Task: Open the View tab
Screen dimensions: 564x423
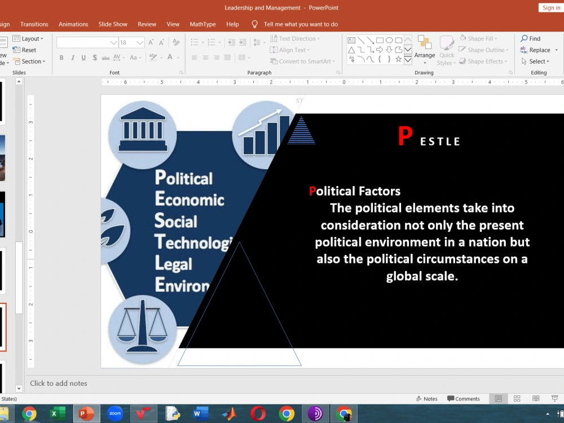Action: point(173,24)
